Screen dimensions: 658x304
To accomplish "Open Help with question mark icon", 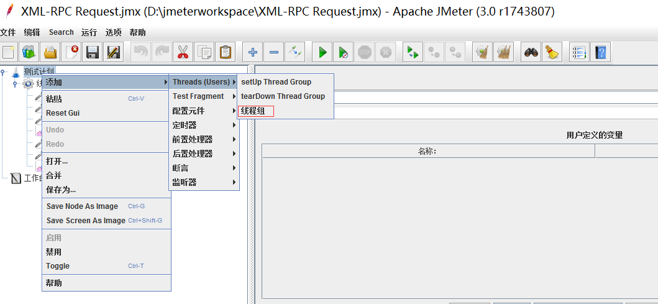I will (x=600, y=52).
